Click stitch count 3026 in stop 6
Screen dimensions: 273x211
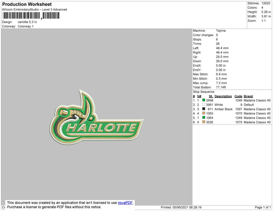(209, 122)
